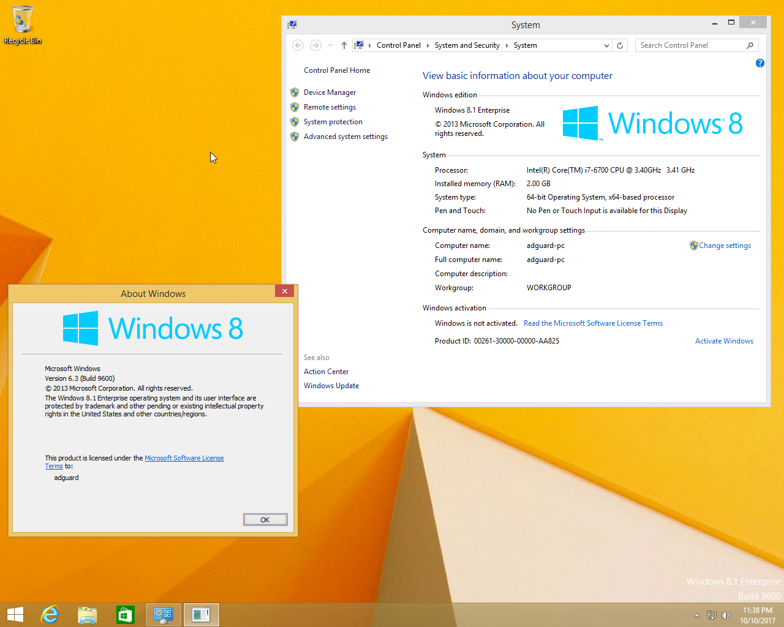Click OK in About Windows dialog
The height and width of the screenshot is (627, 784).
tap(265, 520)
